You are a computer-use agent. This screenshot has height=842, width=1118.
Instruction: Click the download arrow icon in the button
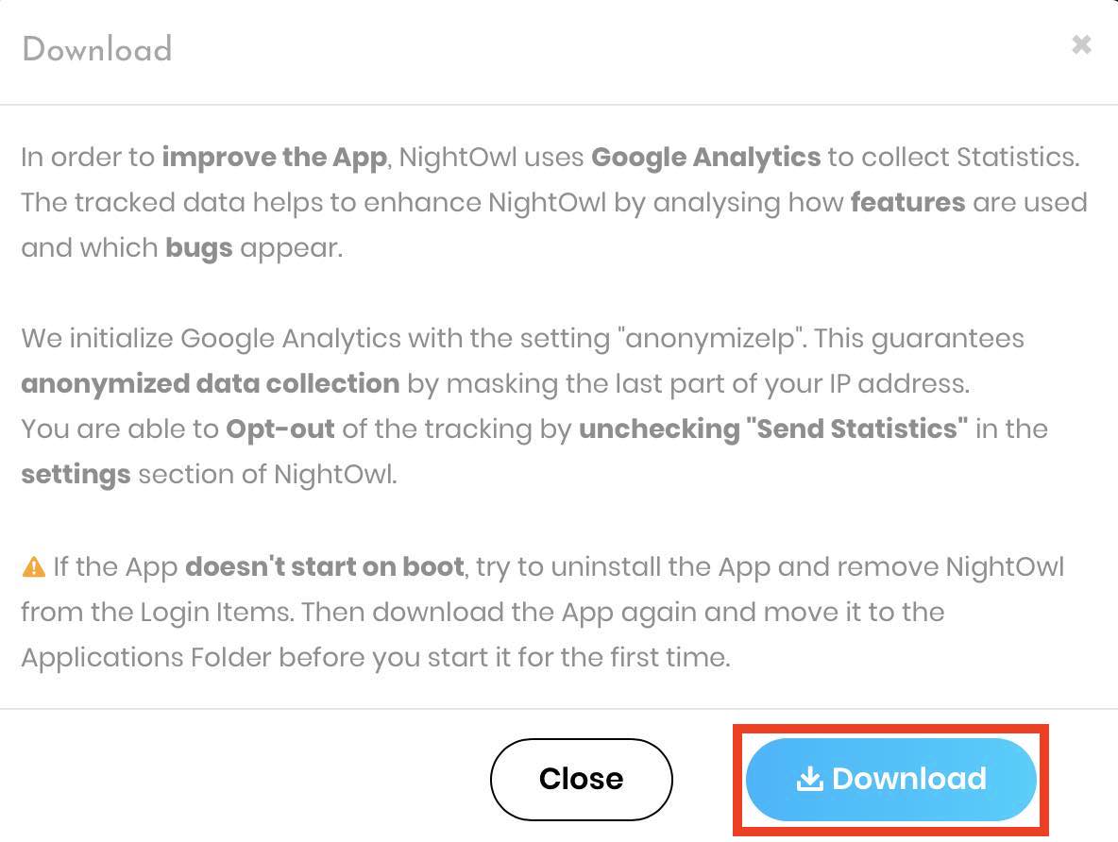pos(809,779)
